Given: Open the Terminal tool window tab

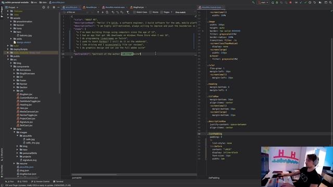Looking at the screenshot, I should pos(58,181).
